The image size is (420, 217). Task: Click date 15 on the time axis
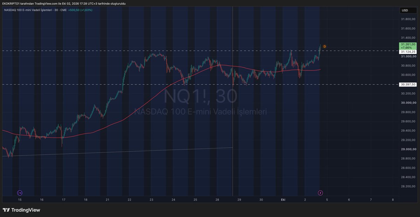20,200
